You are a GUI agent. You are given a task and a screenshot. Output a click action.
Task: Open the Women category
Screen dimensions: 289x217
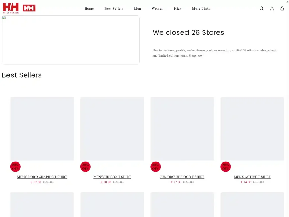[157, 8]
